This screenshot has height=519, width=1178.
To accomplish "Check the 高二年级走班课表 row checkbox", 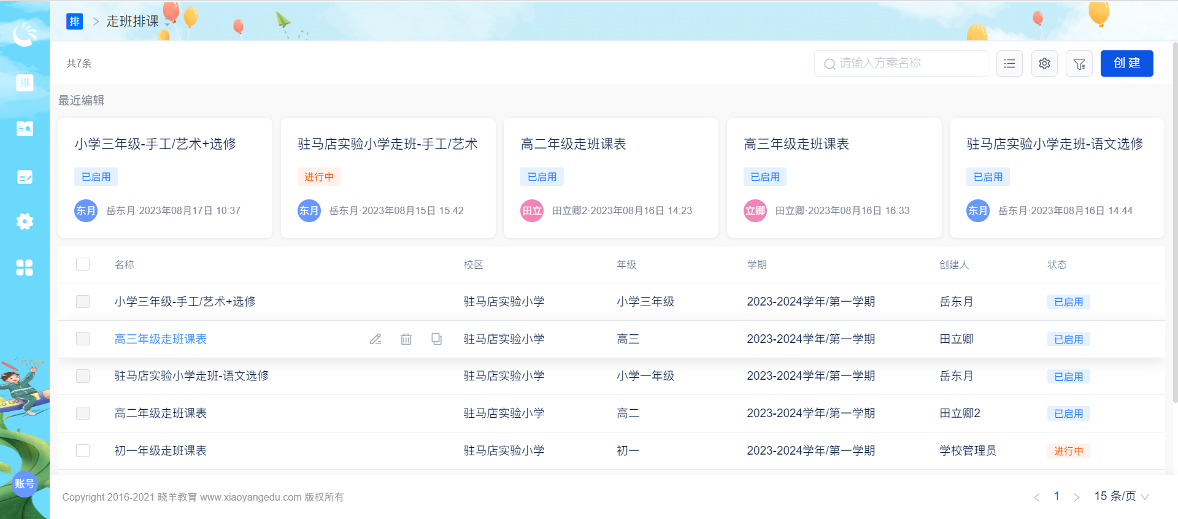I will click(83, 413).
